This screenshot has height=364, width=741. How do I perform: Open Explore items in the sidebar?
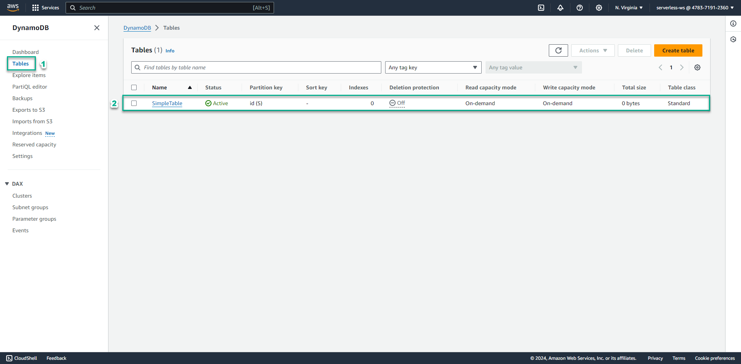[x=29, y=75]
